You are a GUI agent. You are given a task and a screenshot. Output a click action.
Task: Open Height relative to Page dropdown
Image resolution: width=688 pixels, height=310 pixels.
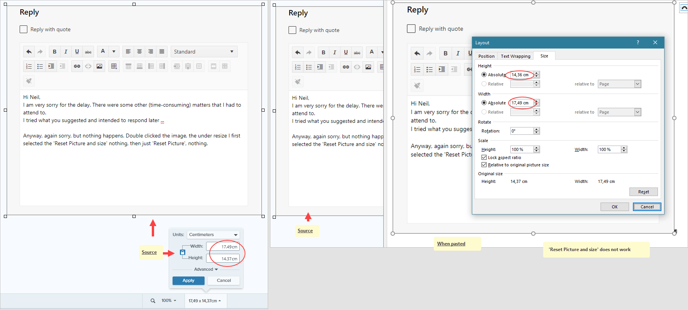coord(619,84)
